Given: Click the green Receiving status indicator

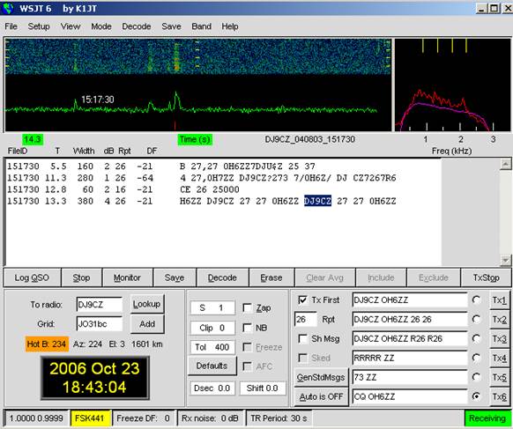Looking at the screenshot, I should tap(487, 418).
